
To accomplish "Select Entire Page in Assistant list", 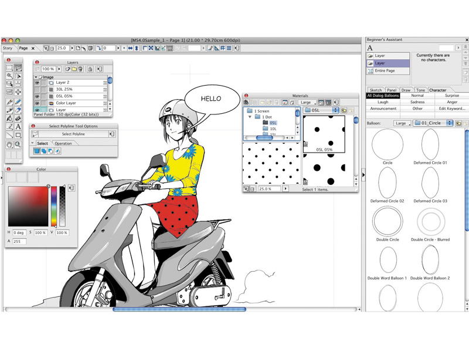I will point(388,71).
